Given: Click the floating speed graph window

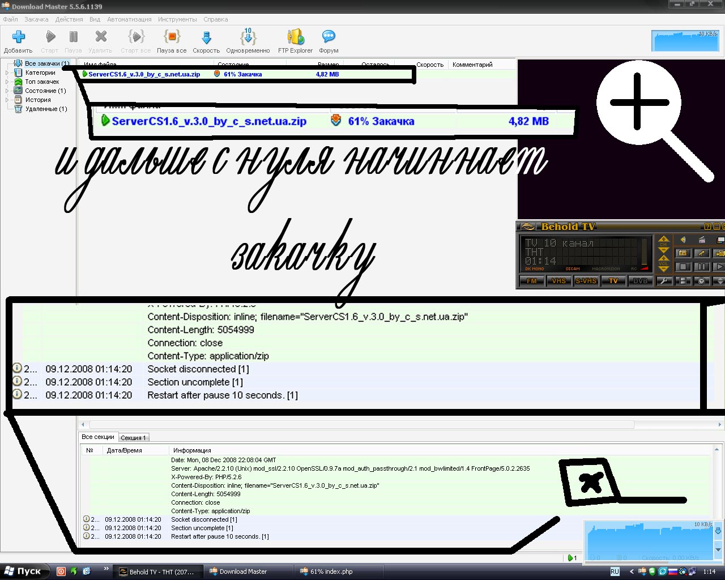Looking at the screenshot, I should 654,541.
